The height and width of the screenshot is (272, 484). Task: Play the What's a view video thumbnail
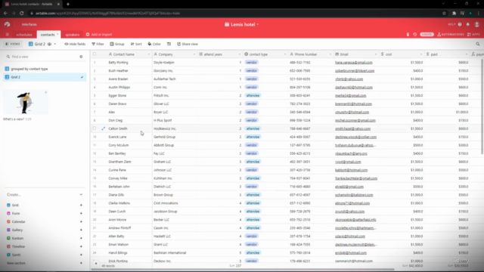[26, 103]
